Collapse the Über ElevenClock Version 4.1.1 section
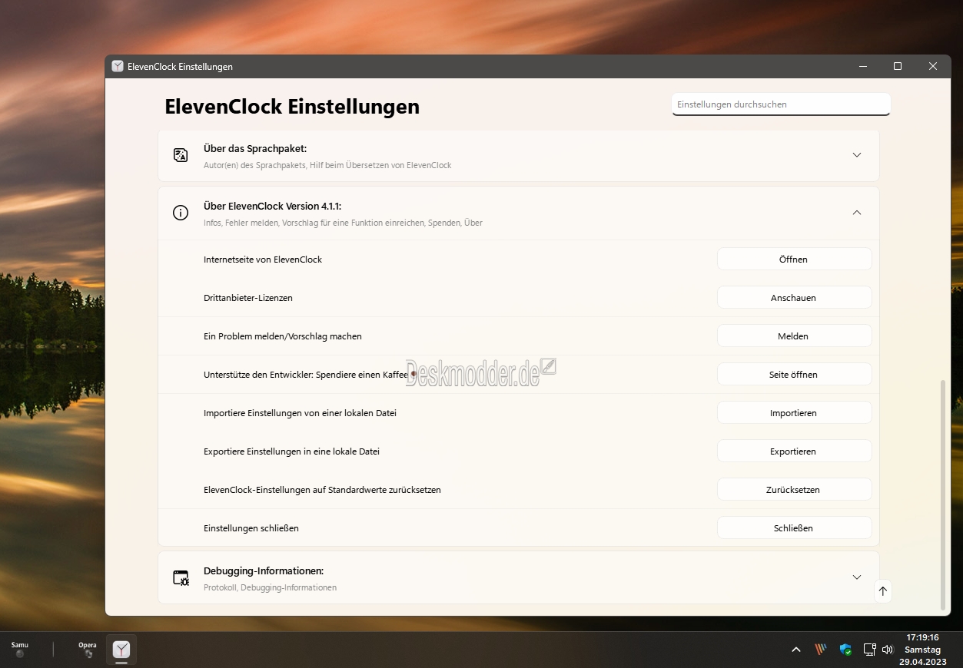 857,213
